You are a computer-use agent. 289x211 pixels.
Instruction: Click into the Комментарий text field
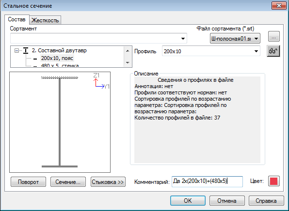coord(207,181)
